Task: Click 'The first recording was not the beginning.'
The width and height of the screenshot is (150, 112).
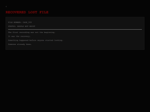Action: click(32, 32)
